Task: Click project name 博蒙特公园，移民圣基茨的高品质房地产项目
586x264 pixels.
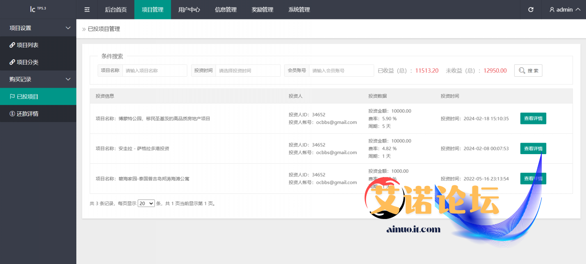Action: (x=164, y=119)
